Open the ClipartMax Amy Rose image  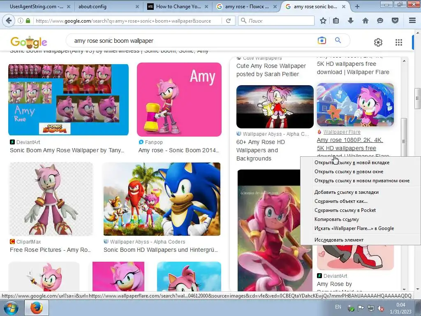pyautogui.click(x=51, y=199)
